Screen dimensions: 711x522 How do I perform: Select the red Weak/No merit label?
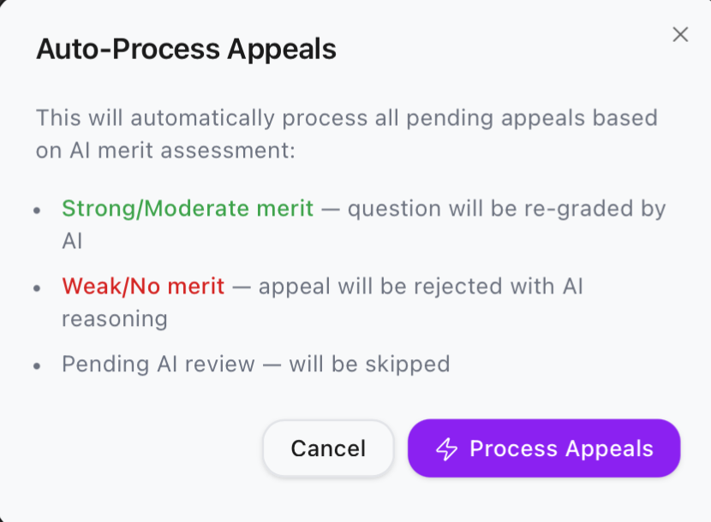pyautogui.click(x=143, y=286)
